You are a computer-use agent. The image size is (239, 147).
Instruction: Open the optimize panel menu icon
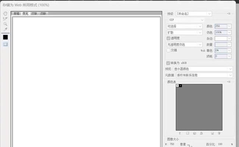tap(229, 14)
